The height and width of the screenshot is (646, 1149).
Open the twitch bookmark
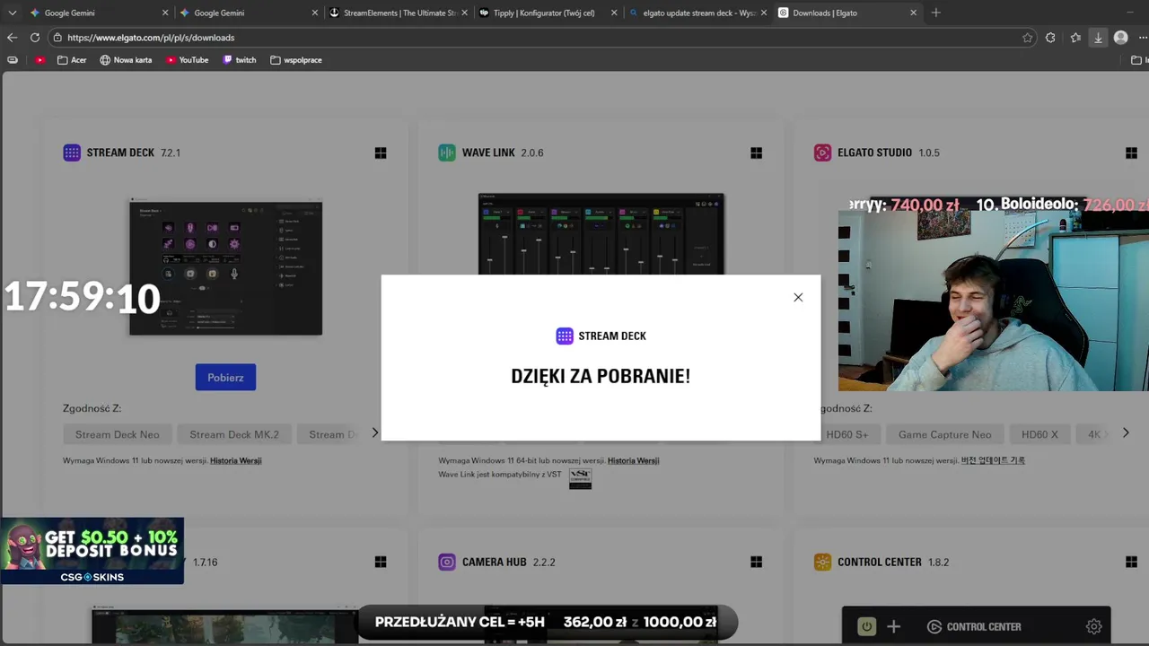240,60
